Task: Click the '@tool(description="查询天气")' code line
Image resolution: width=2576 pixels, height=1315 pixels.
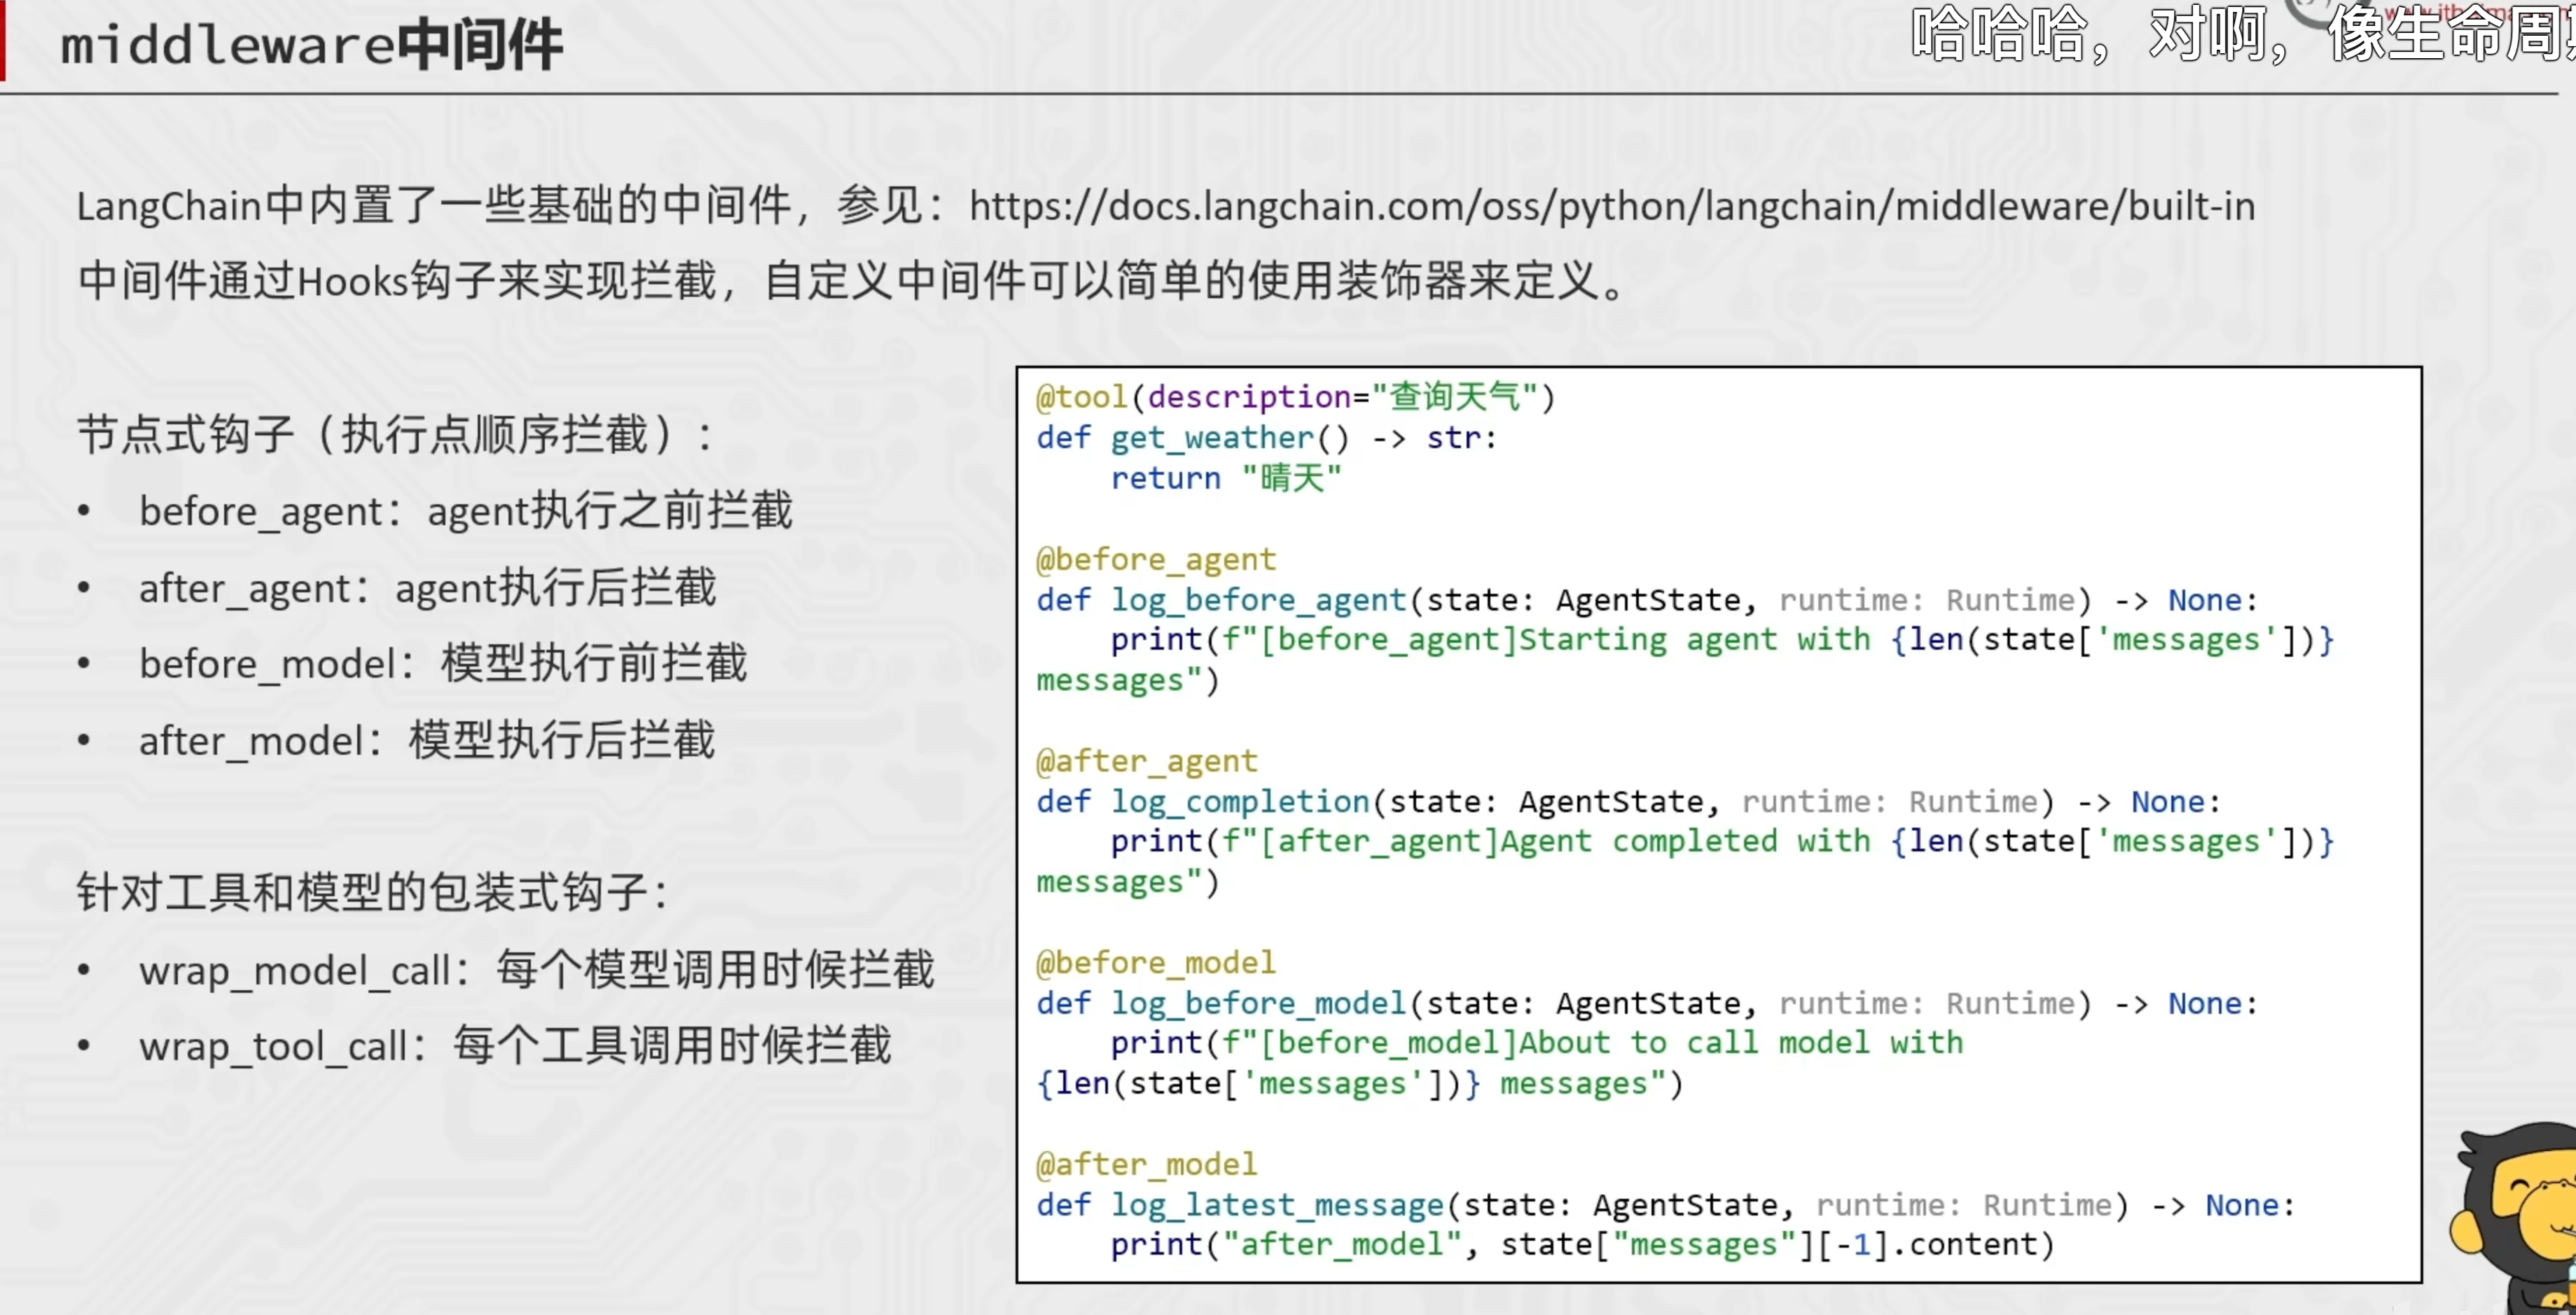Action: click(1296, 397)
